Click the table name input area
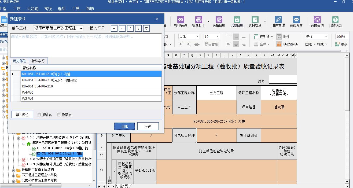 click(86, 45)
